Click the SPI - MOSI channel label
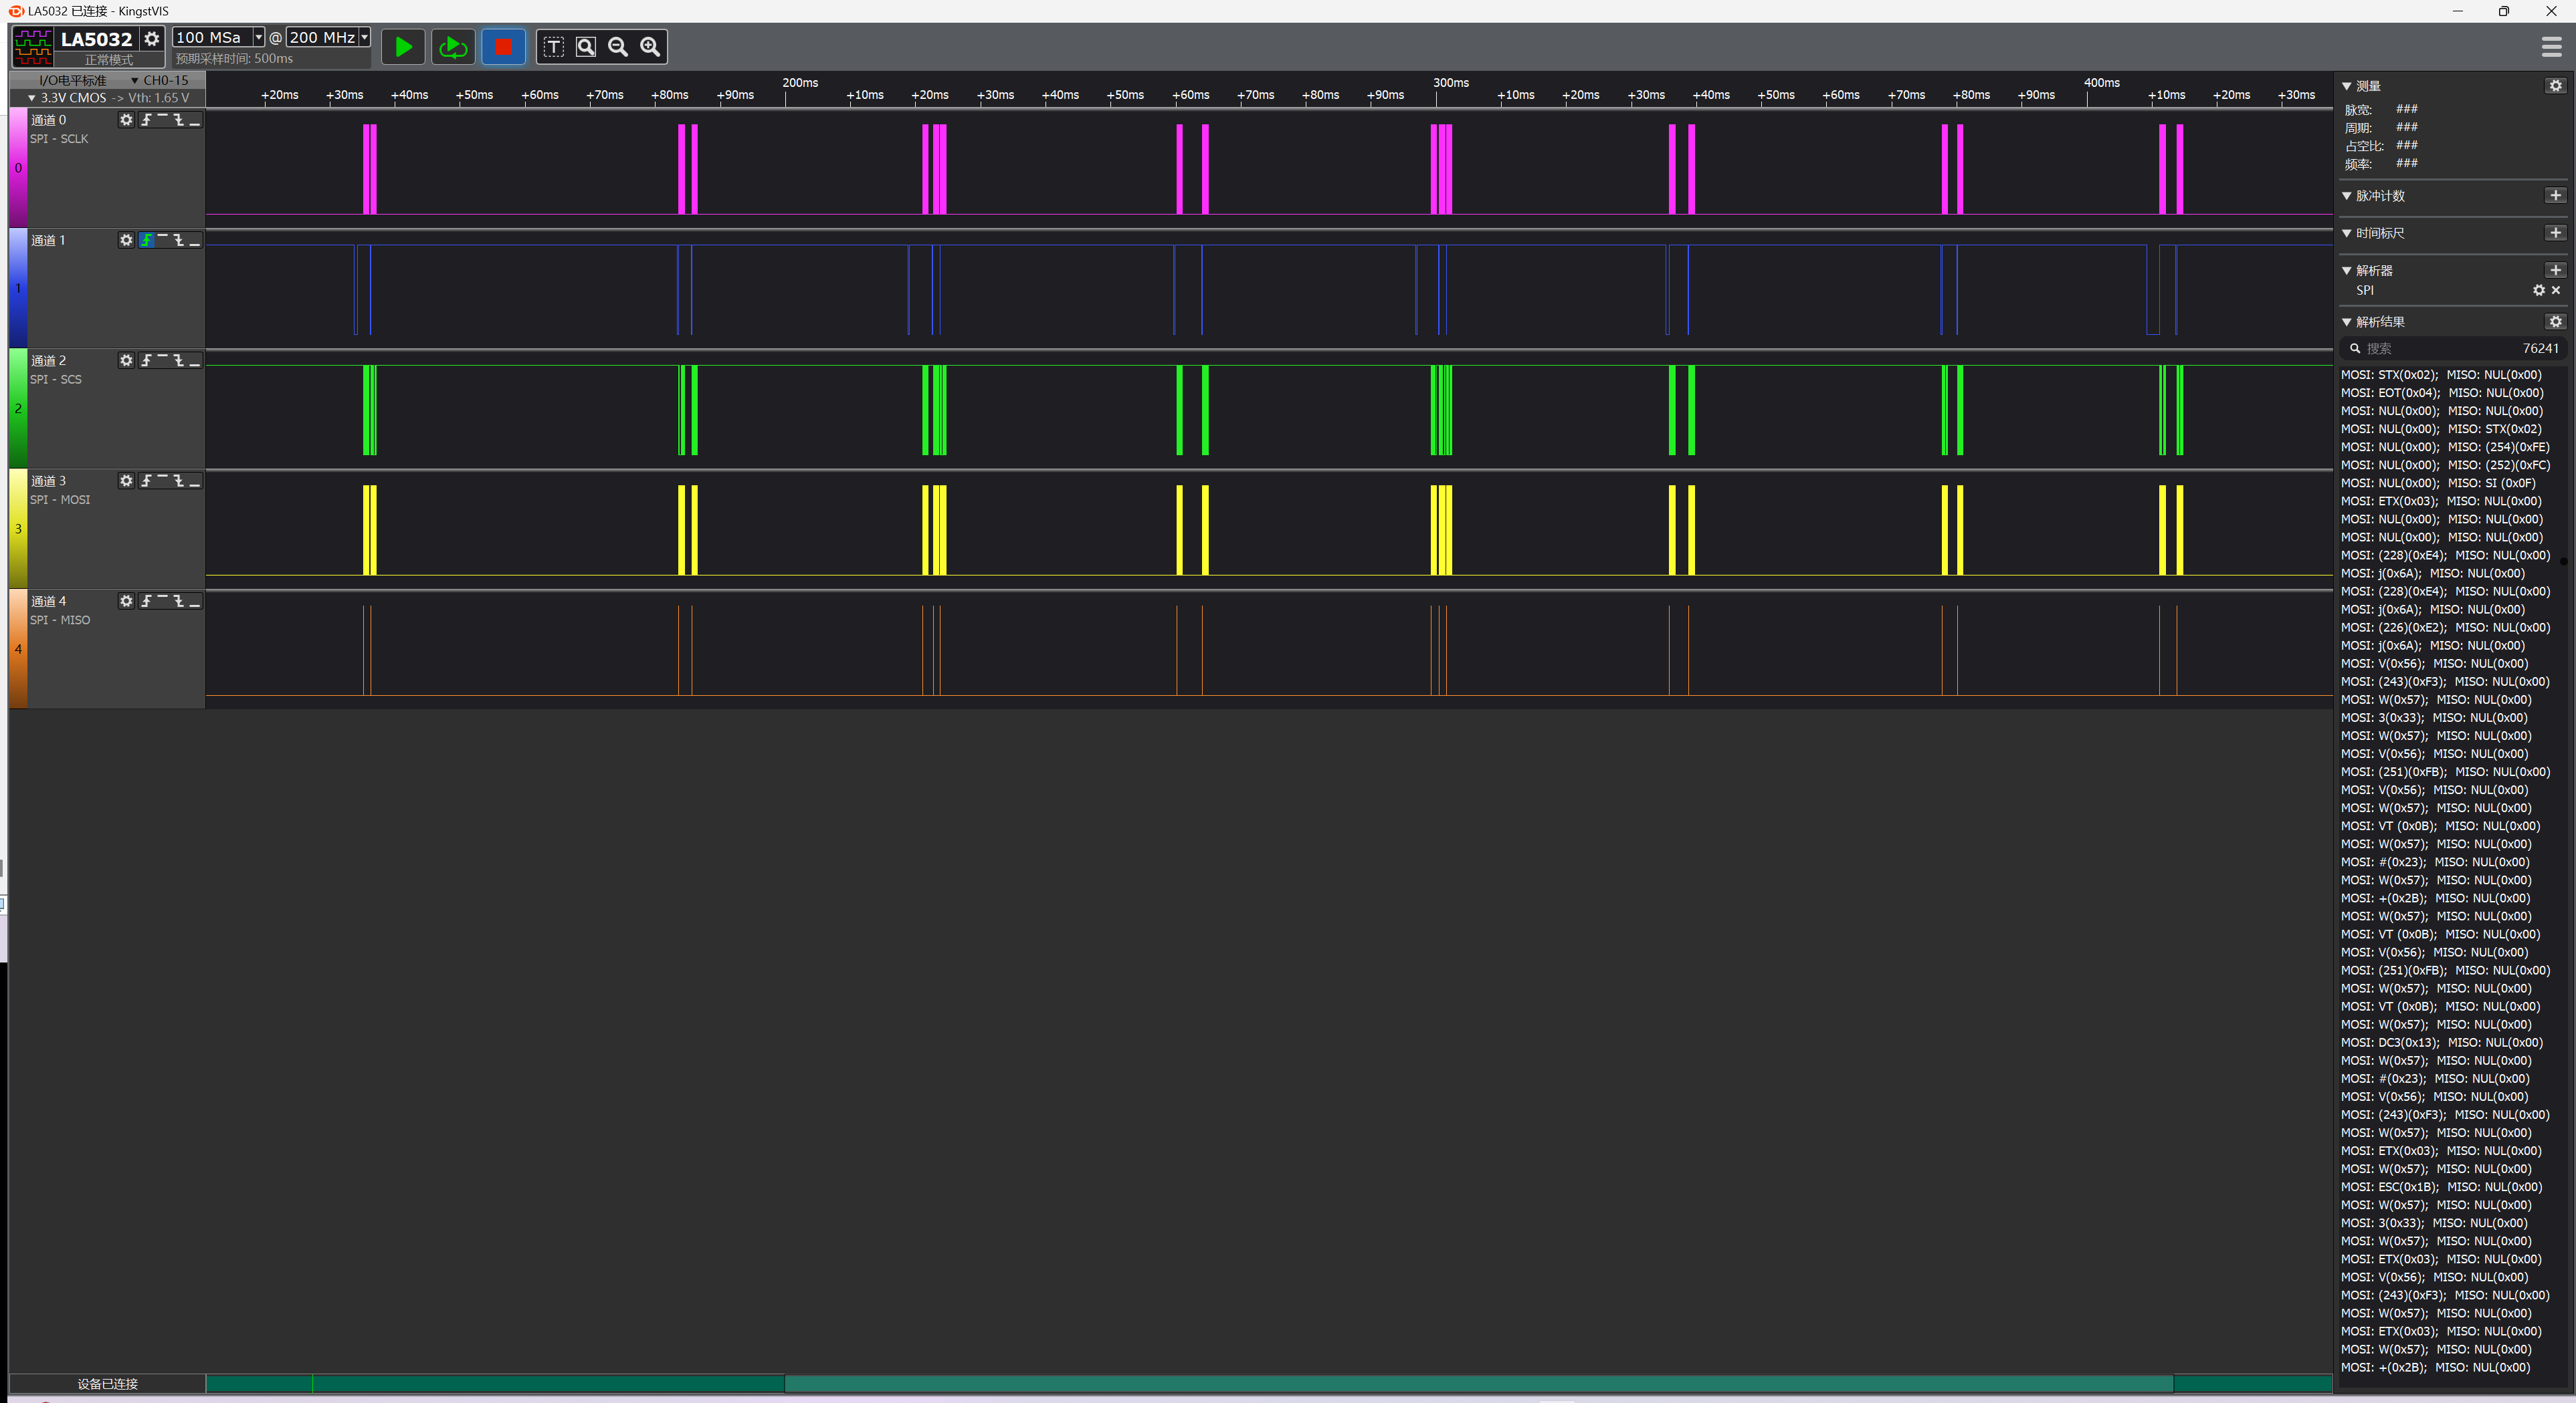Viewport: 2576px width, 1403px height. [60, 500]
